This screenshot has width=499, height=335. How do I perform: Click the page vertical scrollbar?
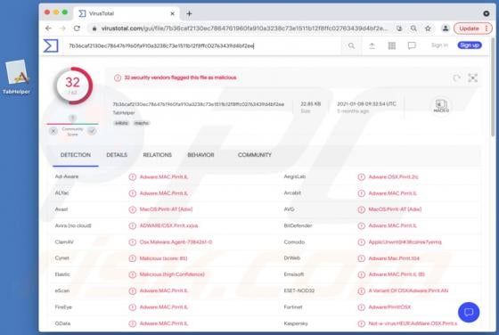(x=493, y=87)
